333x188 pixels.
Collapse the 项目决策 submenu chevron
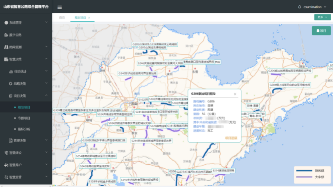coord(46,96)
